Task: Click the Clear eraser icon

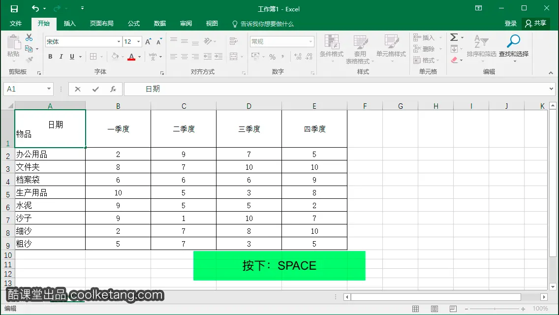Action: pos(454,60)
